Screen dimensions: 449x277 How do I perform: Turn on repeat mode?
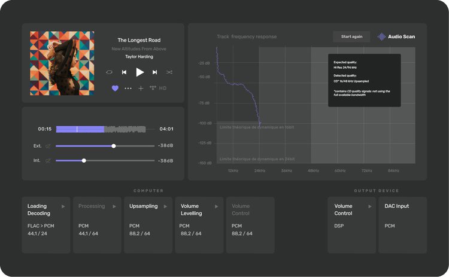coord(109,72)
